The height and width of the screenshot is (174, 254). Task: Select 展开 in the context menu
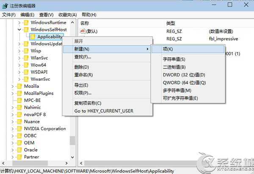pyautogui.click(x=108, y=41)
